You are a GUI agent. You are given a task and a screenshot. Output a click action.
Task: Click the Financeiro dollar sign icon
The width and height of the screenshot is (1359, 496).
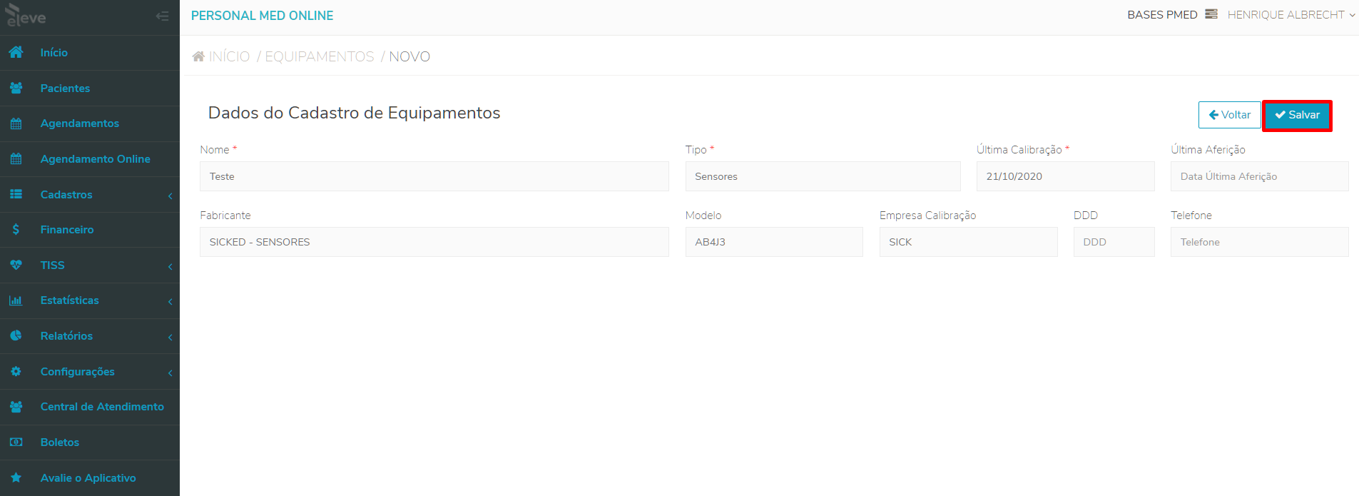[16, 229]
